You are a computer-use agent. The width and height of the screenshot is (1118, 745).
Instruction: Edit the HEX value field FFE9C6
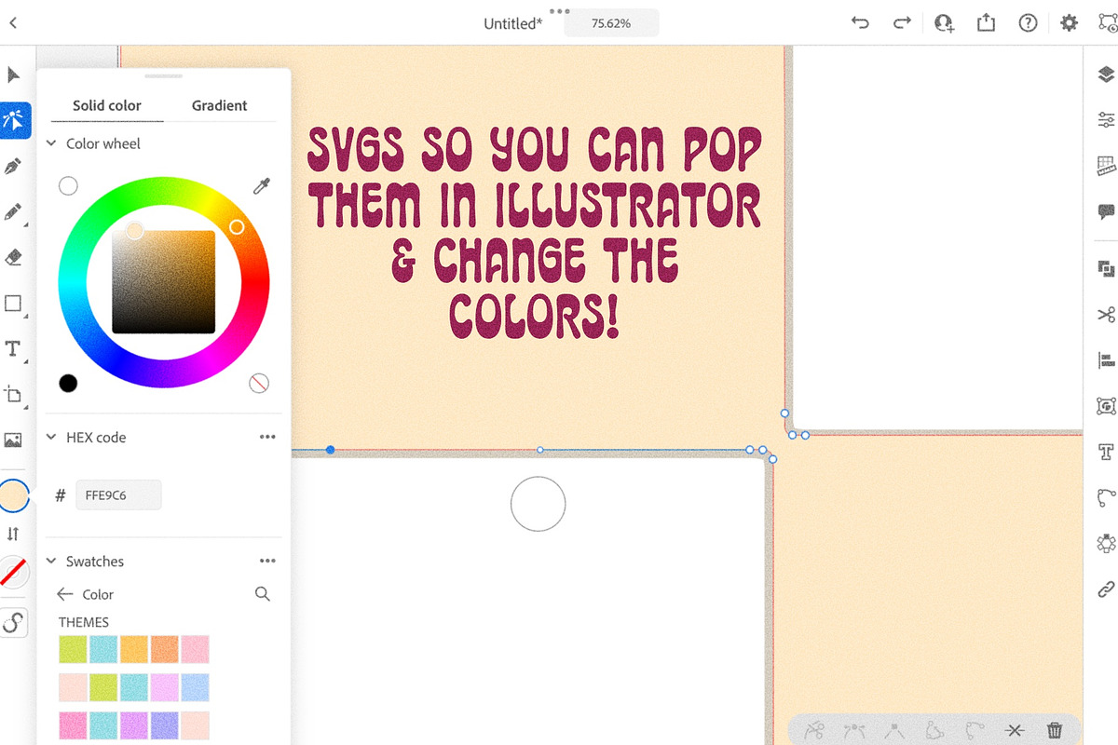coord(118,495)
